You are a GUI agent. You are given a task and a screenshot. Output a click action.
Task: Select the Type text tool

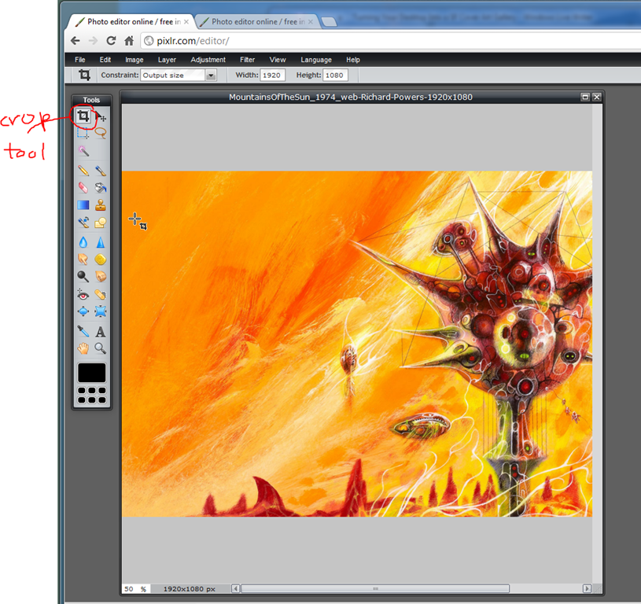tap(101, 332)
